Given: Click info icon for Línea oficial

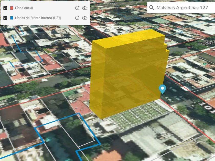Looking at the screenshot, I should tap(77, 8).
